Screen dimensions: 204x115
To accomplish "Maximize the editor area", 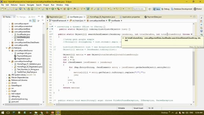I will pyautogui.click(x=194, y=17).
